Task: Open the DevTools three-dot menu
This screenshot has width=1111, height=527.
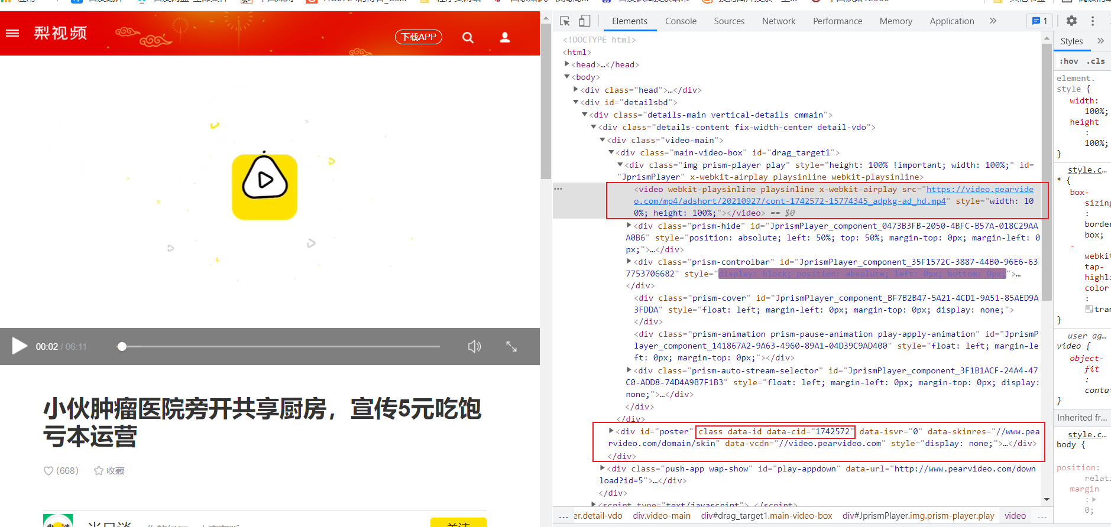Action: pos(1093,21)
